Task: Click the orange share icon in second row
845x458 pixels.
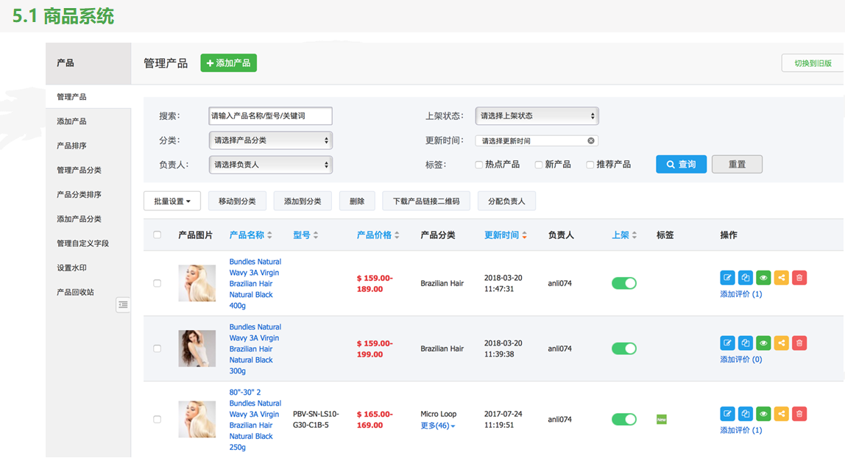Action: (781, 343)
